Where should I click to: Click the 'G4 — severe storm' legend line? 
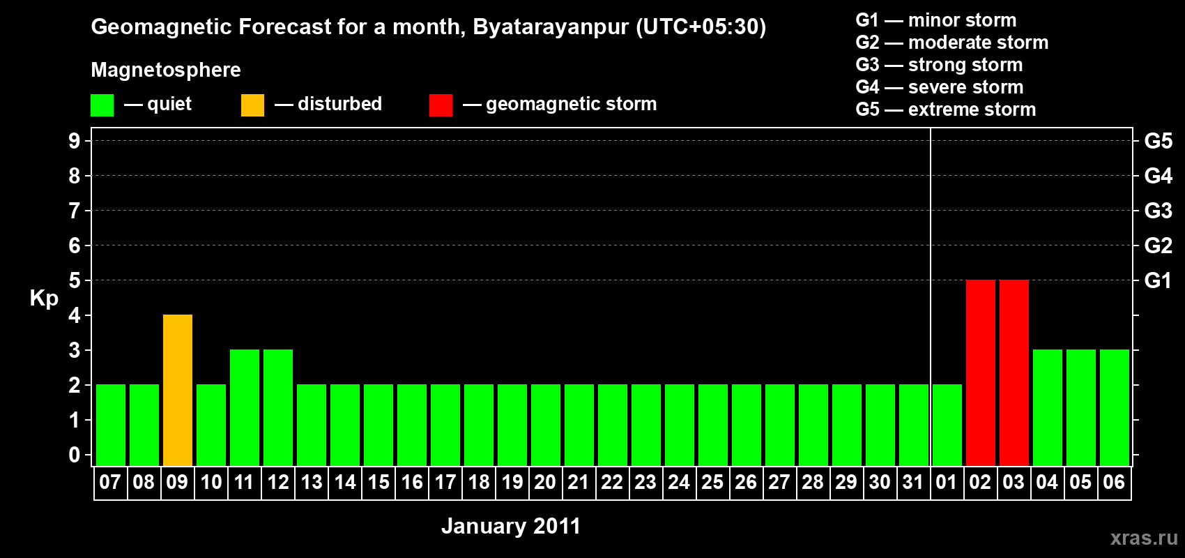pyautogui.click(x=940, y=87)
